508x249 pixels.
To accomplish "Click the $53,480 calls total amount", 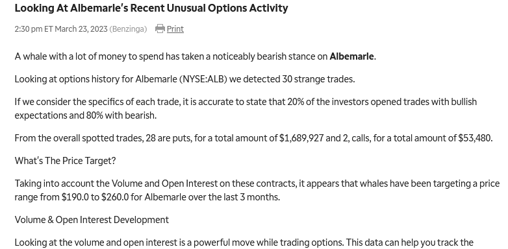I will tap(474, 138).
